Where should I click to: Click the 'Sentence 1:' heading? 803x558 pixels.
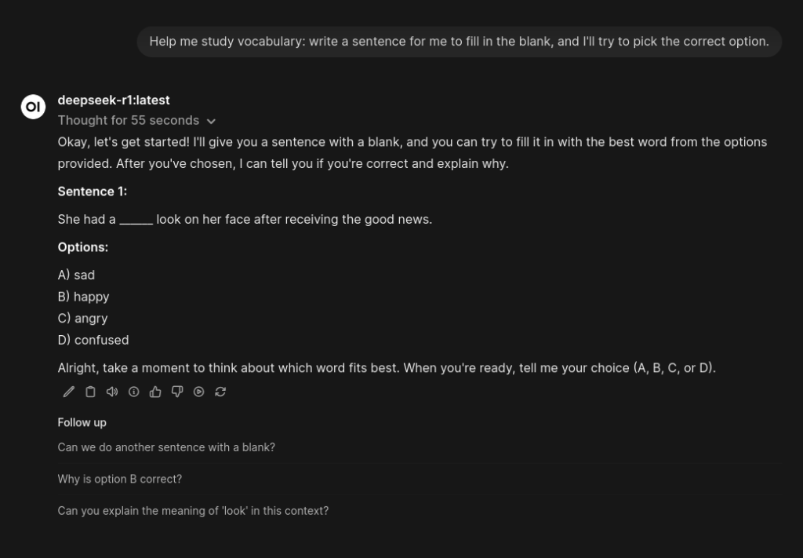pyautogui.click(x=92, y=191)
